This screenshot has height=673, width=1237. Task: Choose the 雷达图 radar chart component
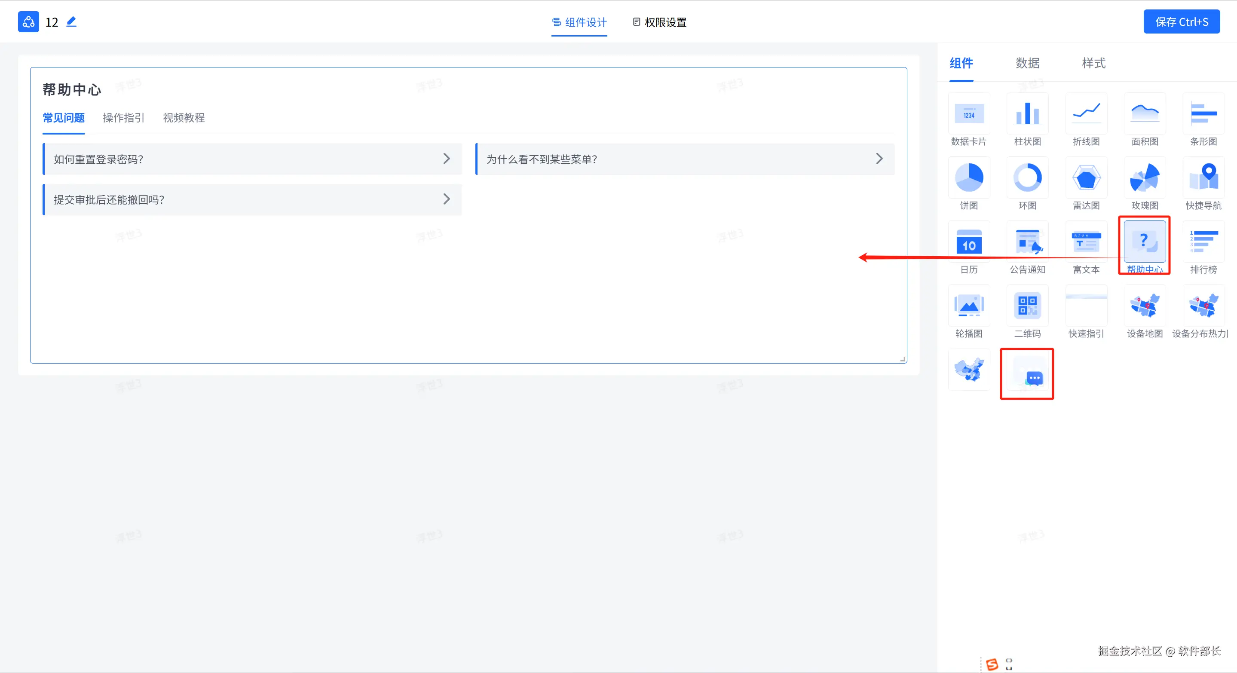[x=1086, y=178]
